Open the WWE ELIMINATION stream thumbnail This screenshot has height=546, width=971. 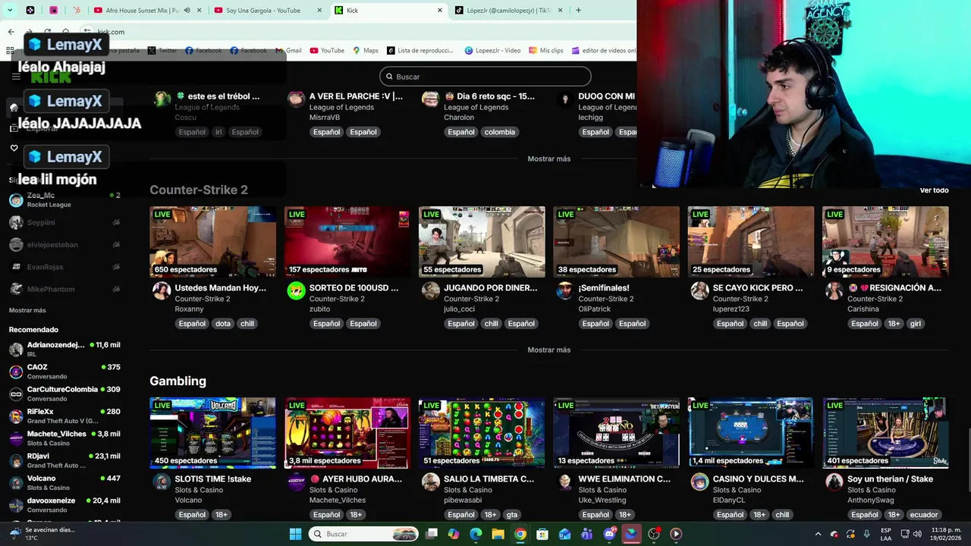coord(616,433)
